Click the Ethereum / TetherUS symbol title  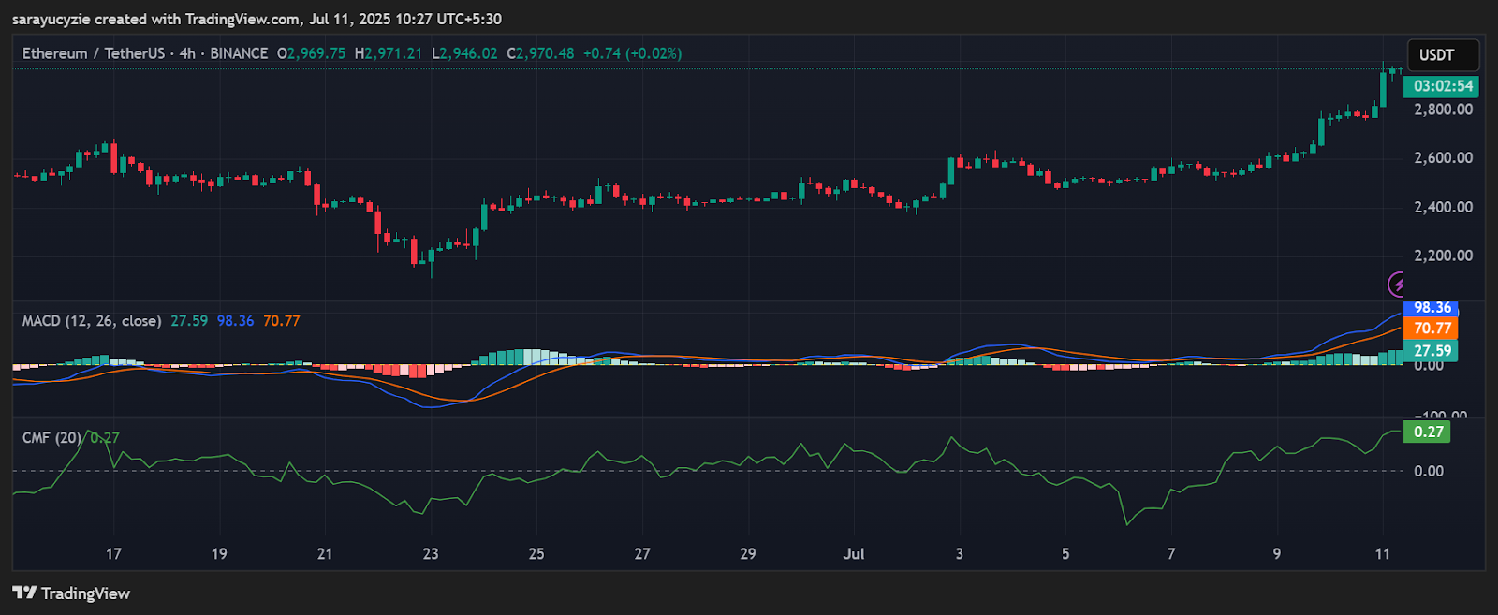(94, 53)
